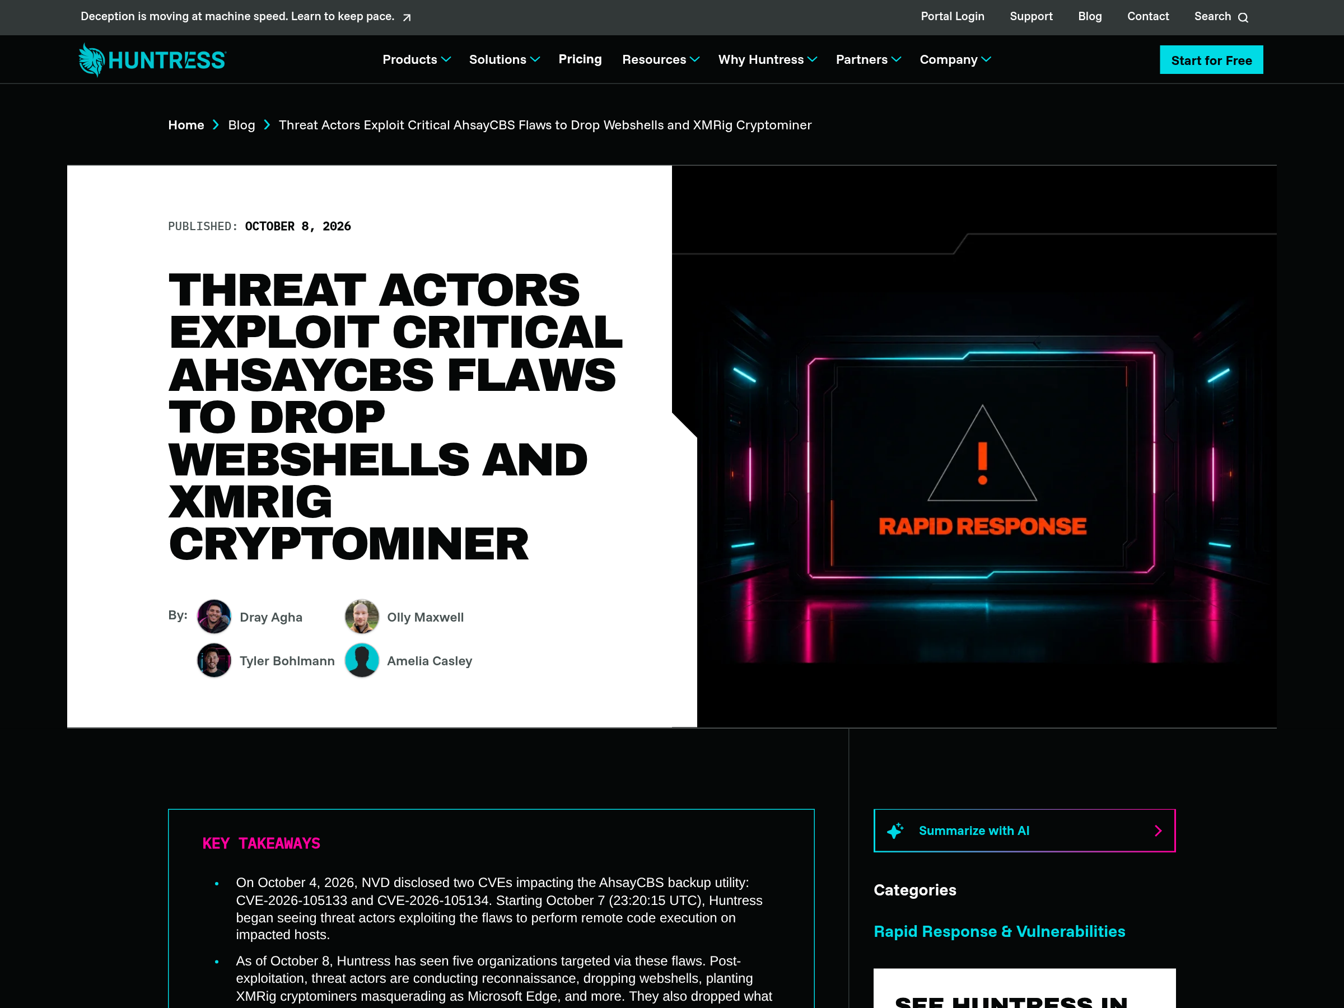
Task: Click the second takeaway about five organizations
Action: 503,978
